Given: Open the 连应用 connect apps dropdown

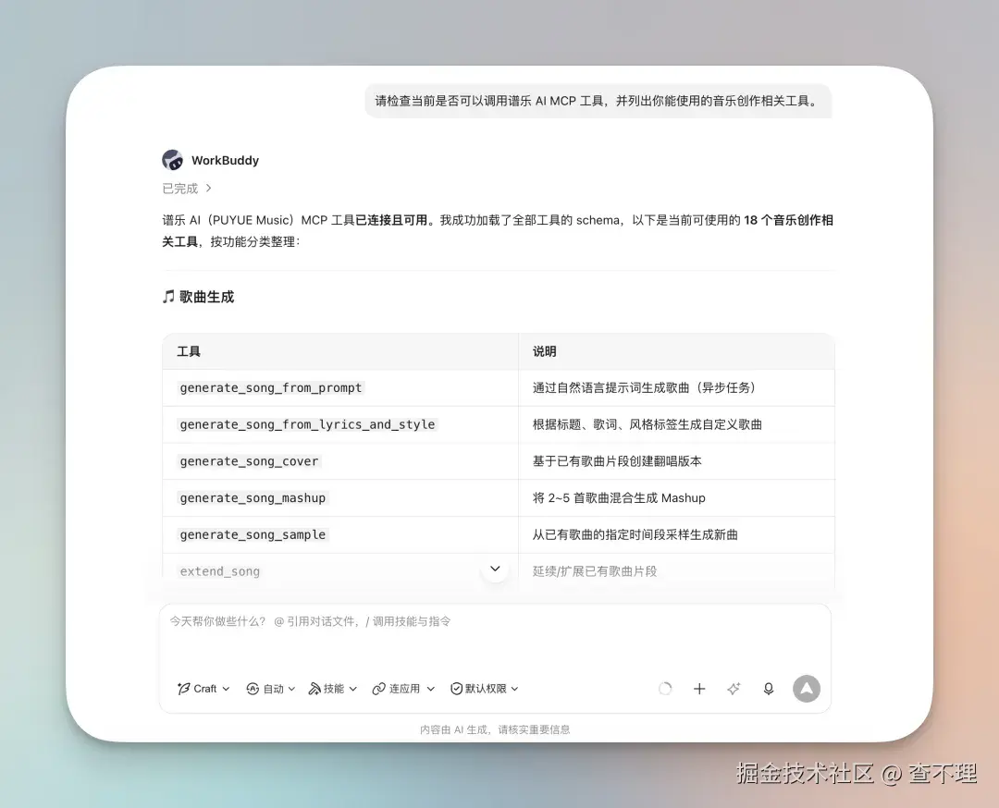Looking at the screenshot, I should pyautogui.click(x=402, y=689).
